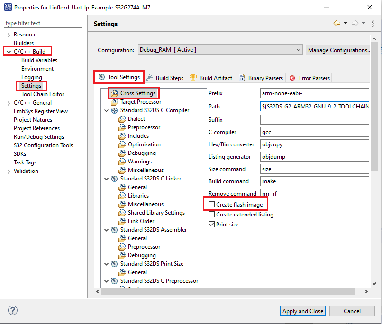Click the Apply and Close button
Image resolution: width=382 pixels, height=324 pixels.
pos(302,311)
